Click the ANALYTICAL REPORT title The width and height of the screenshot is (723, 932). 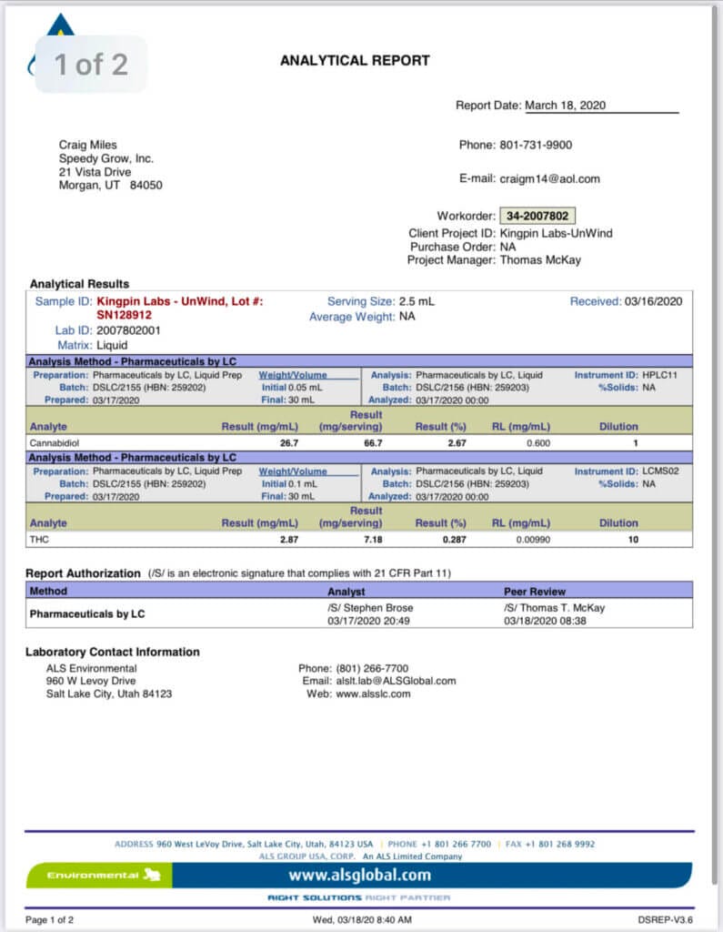(x=355, y=61)
